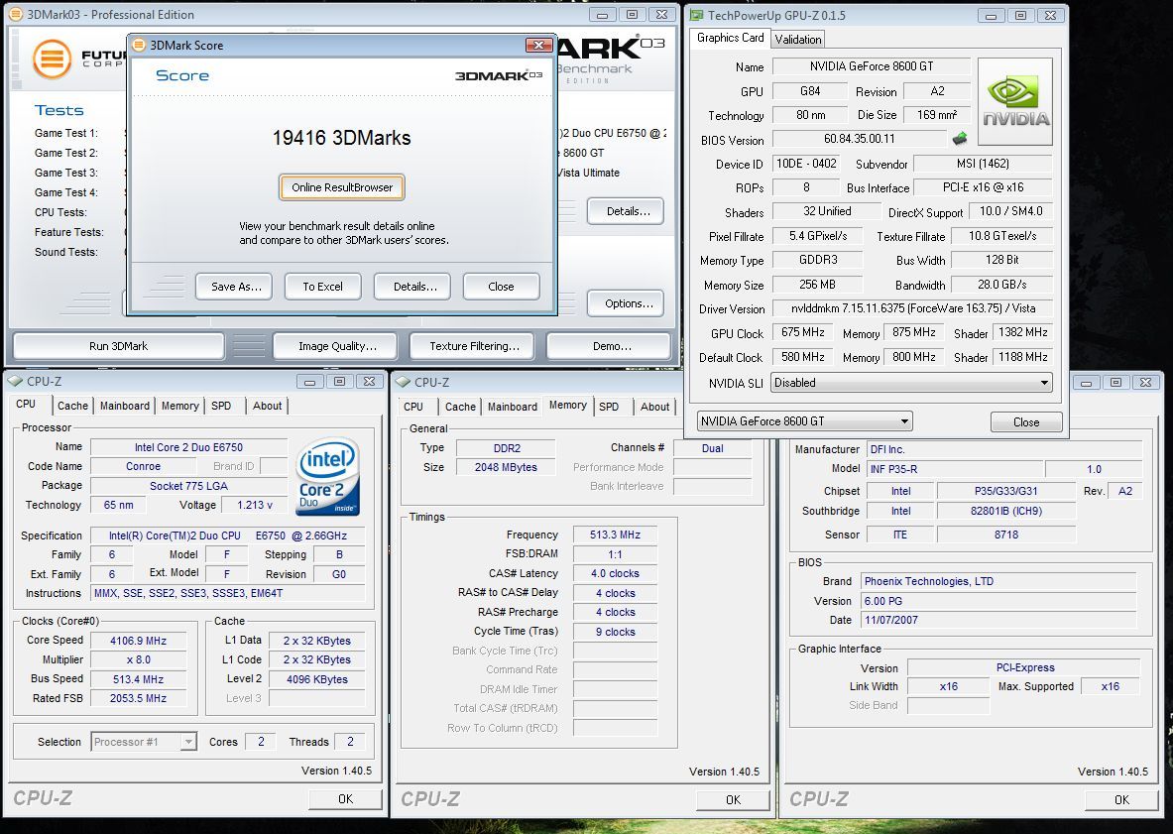The height and width of the screenshot is (834, 1173).
Task: Click the Online ResultBrowser button
Action: coord(342,187)
